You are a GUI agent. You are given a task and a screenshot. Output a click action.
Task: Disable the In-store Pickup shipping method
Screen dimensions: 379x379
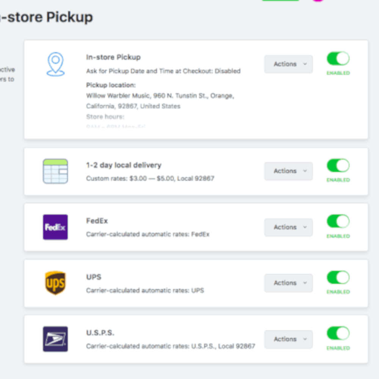tap(337, 58)
